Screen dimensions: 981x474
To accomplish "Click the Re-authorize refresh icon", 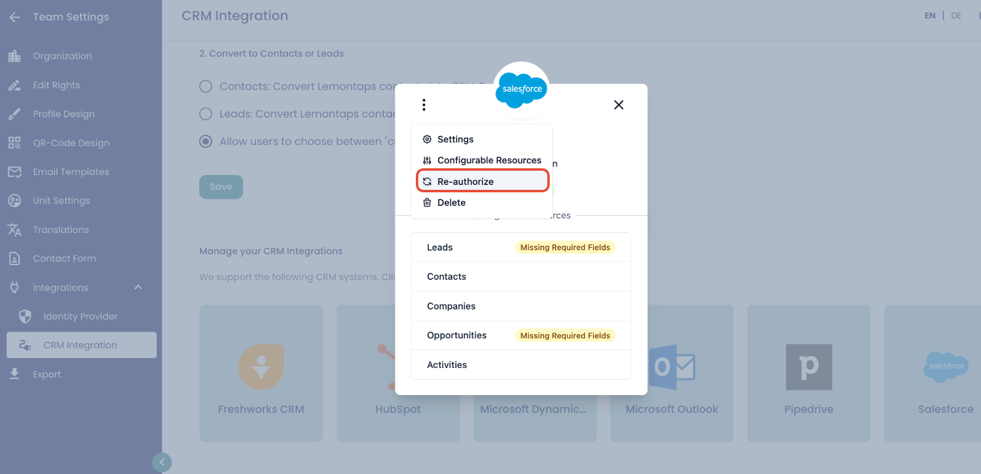I will (x=427, y=182).
